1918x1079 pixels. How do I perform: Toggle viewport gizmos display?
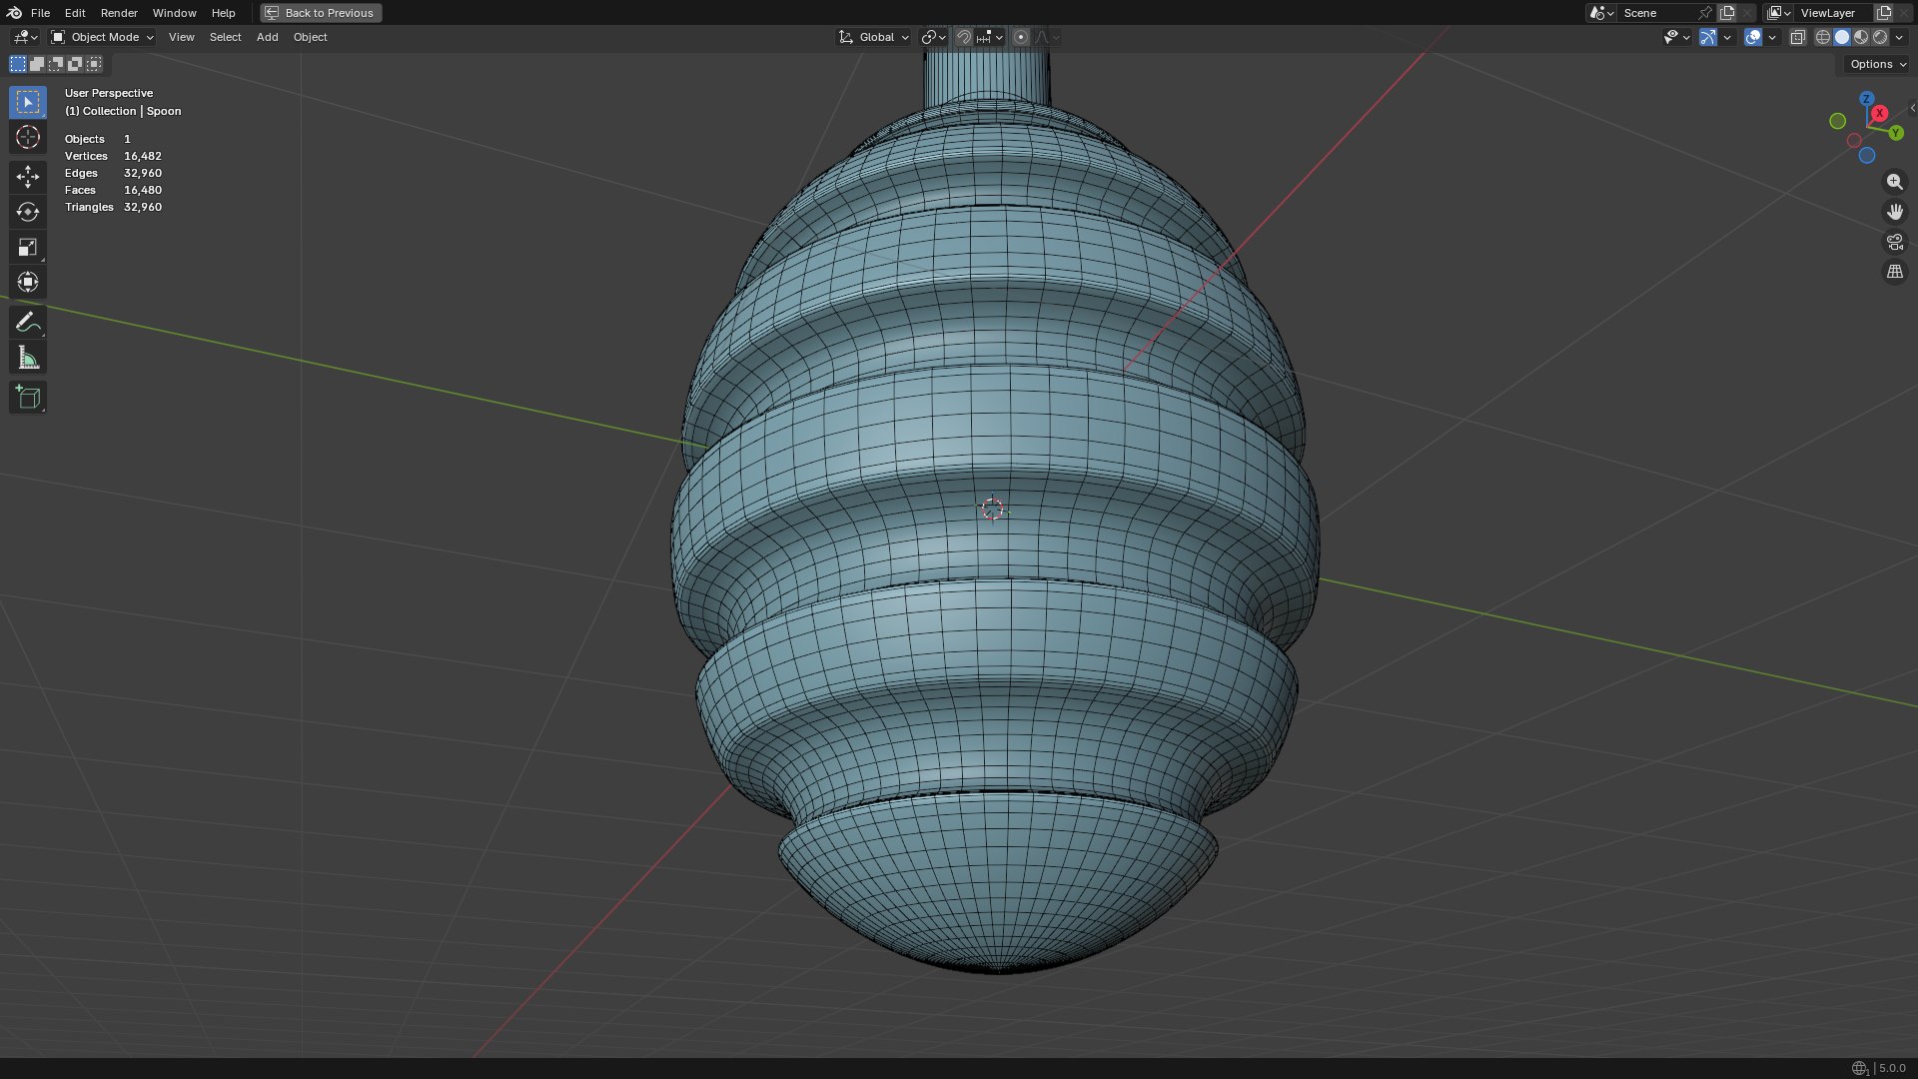coord(1708,37)
